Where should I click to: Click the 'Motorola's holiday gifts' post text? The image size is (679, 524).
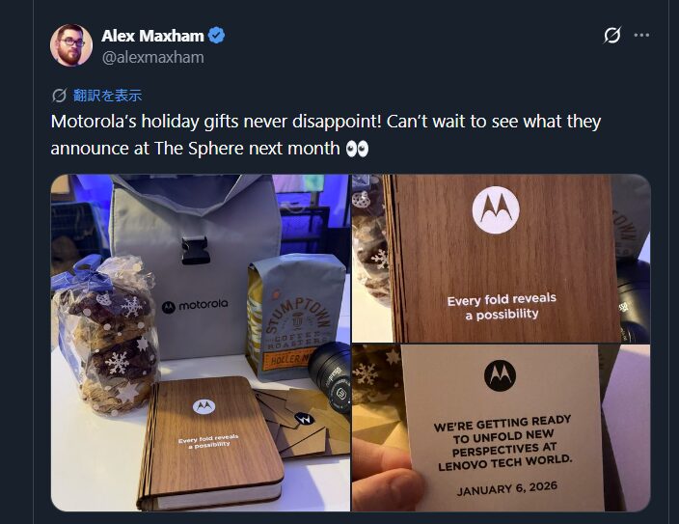point(326,135)
